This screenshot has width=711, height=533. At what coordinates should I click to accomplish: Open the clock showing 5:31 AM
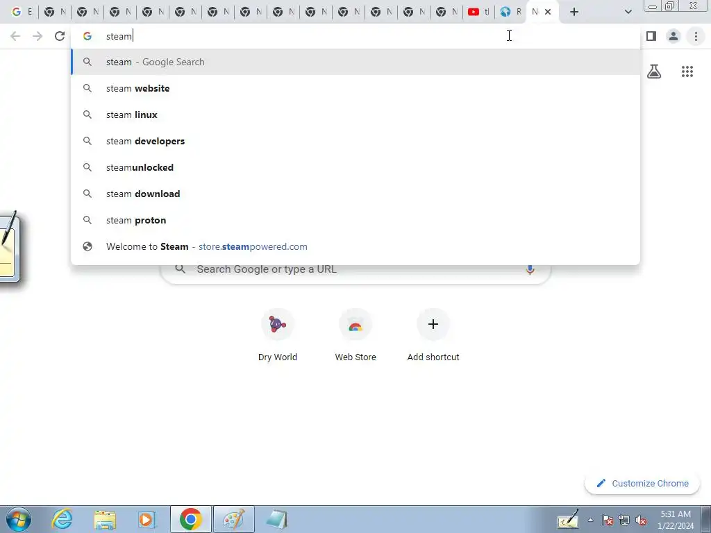pyautogui.click(x=676, y=519)
